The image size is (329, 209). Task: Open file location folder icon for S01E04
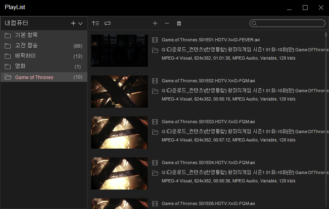click(155, 173)
